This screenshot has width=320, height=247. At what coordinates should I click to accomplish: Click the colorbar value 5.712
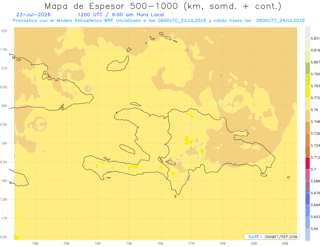[315, 157]
